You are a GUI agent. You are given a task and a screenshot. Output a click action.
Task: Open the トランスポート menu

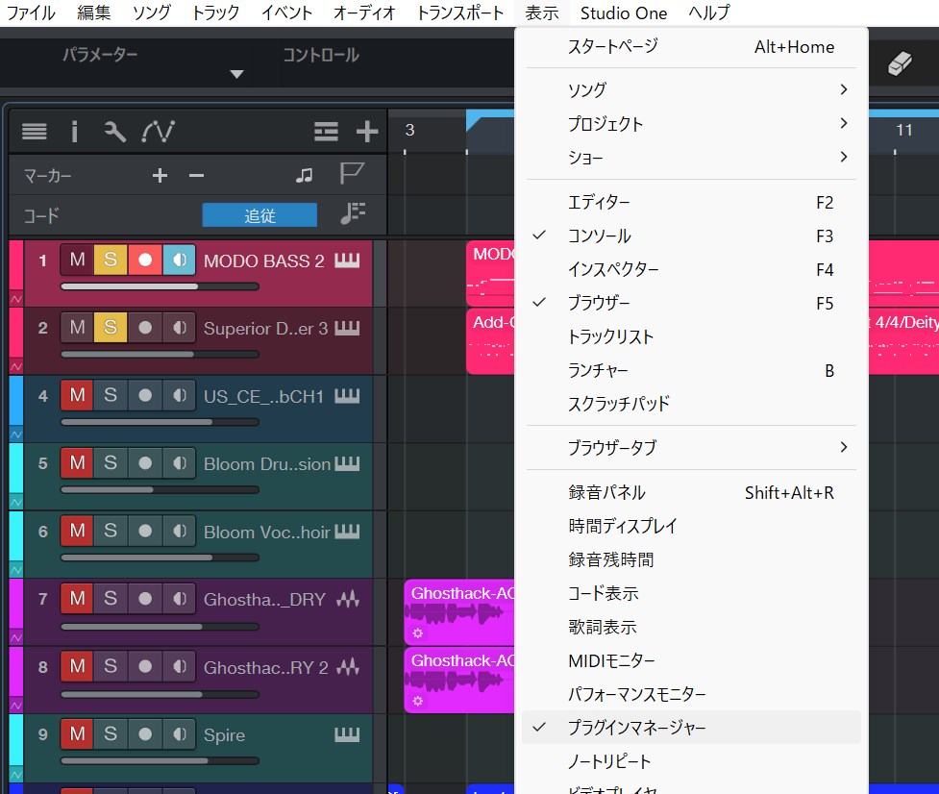[459, 12]
